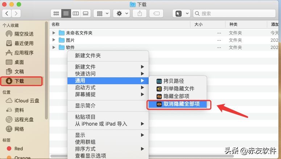Expand the 未命名文件夹 folder triangle
Image resolution: width=281 pixels, height=159 pixels.
[54, 33]
